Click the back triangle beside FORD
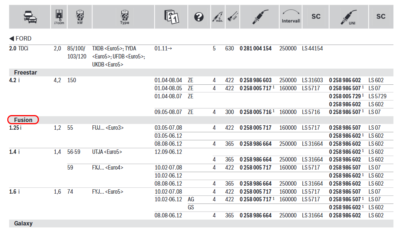This screenshot has height=228, width=397. 11,39
